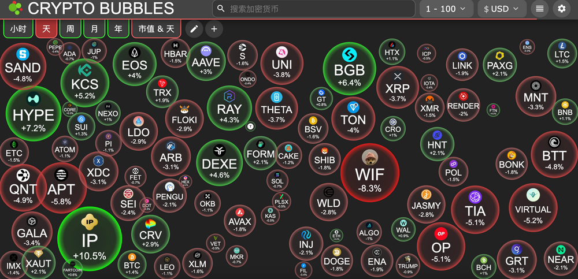The width and height of the screenshot is (578, 279).
Task: Select the AAVE bubble
Action: pos(206,61)
